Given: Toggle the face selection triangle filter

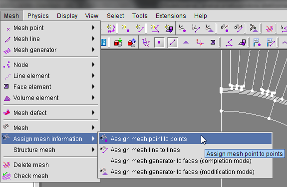Looking at the screenshot, I should point(186,42).
